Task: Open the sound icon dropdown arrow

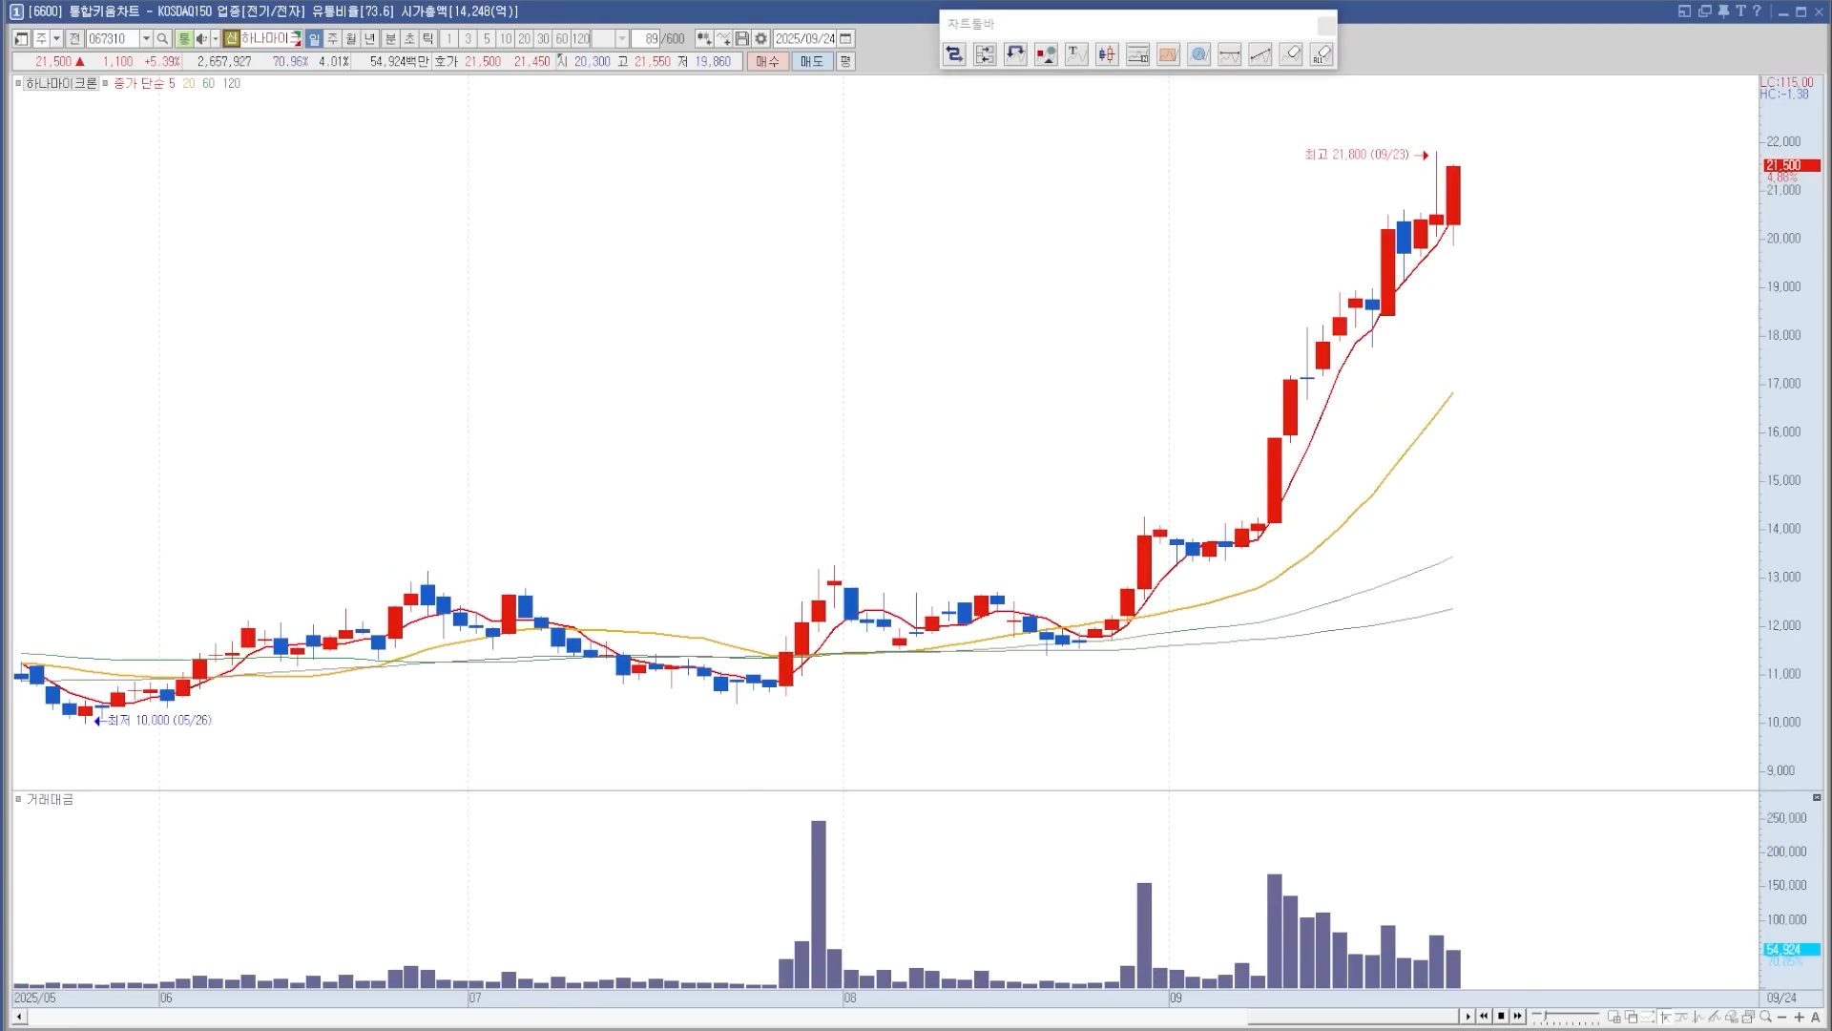Action: 215,39
